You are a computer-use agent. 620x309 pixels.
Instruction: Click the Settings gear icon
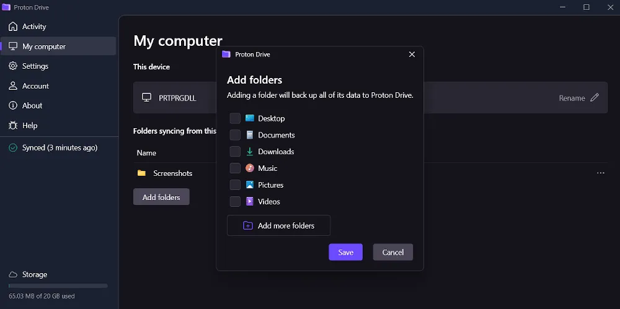12,66
